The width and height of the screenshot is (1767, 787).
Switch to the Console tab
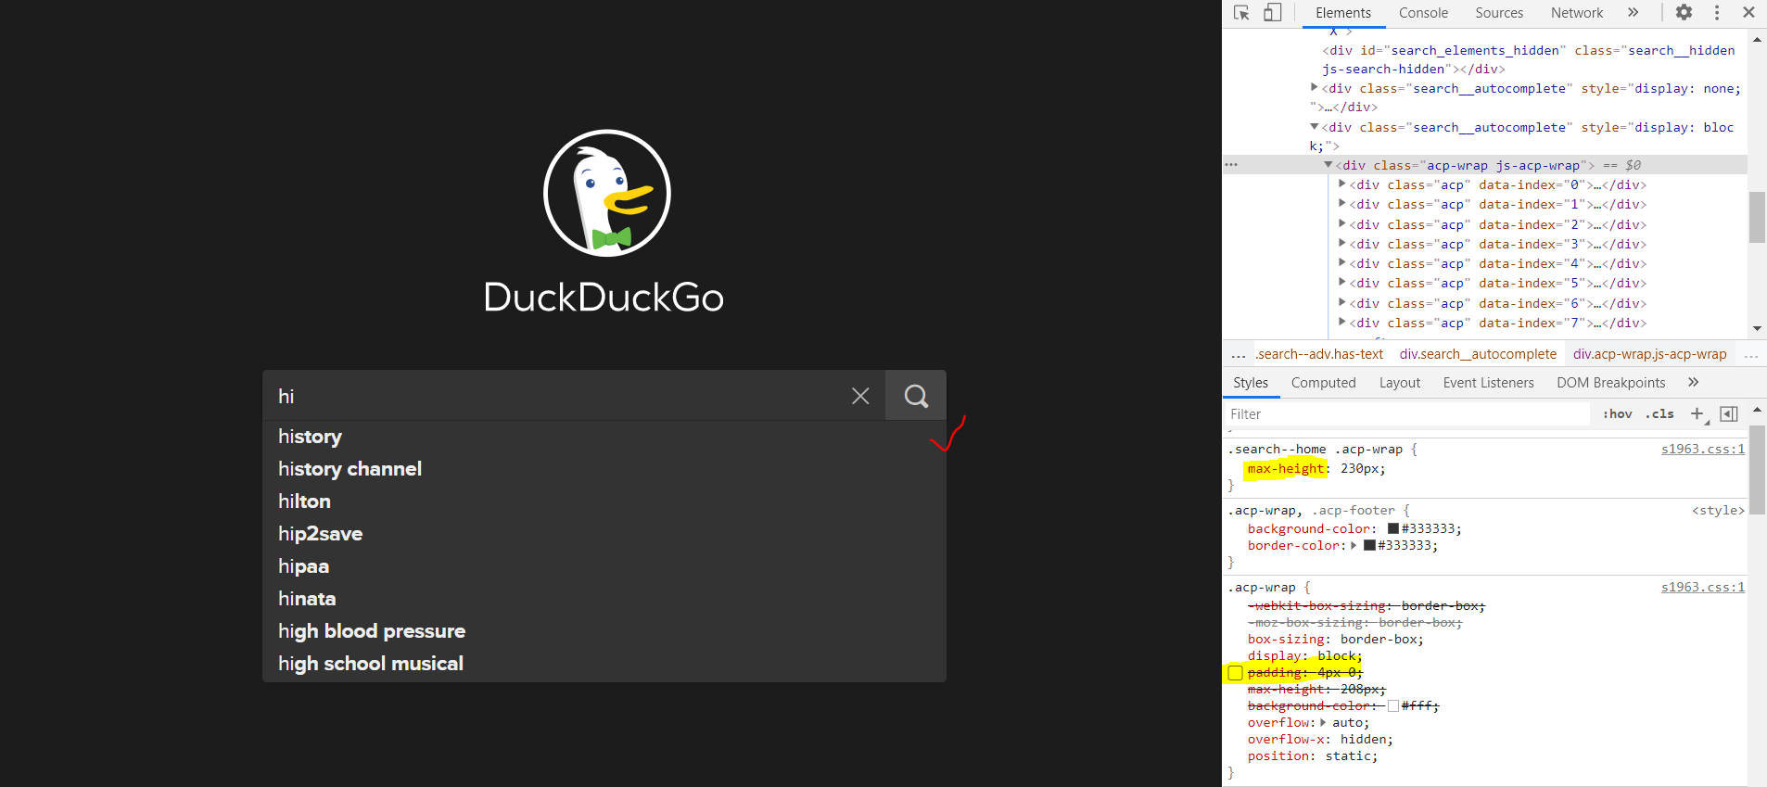1423,13
